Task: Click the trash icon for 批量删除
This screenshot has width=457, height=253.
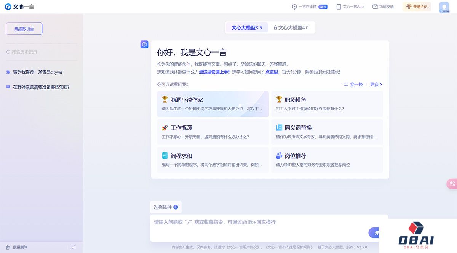Action: (8, 247)
